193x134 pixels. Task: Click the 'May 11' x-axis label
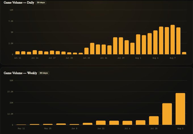[x=21, y=128]
